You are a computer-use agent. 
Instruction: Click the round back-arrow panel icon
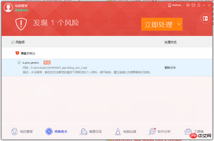(205, 18)
